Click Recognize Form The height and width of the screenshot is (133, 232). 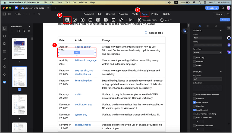(147, 20)
